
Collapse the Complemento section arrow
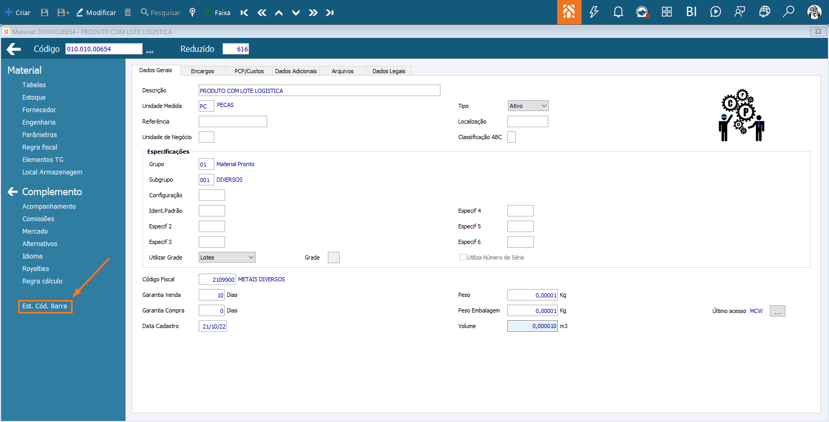tap(13, 192)
